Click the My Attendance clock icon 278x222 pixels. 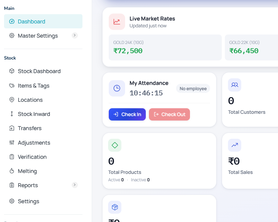coord(117,88)
